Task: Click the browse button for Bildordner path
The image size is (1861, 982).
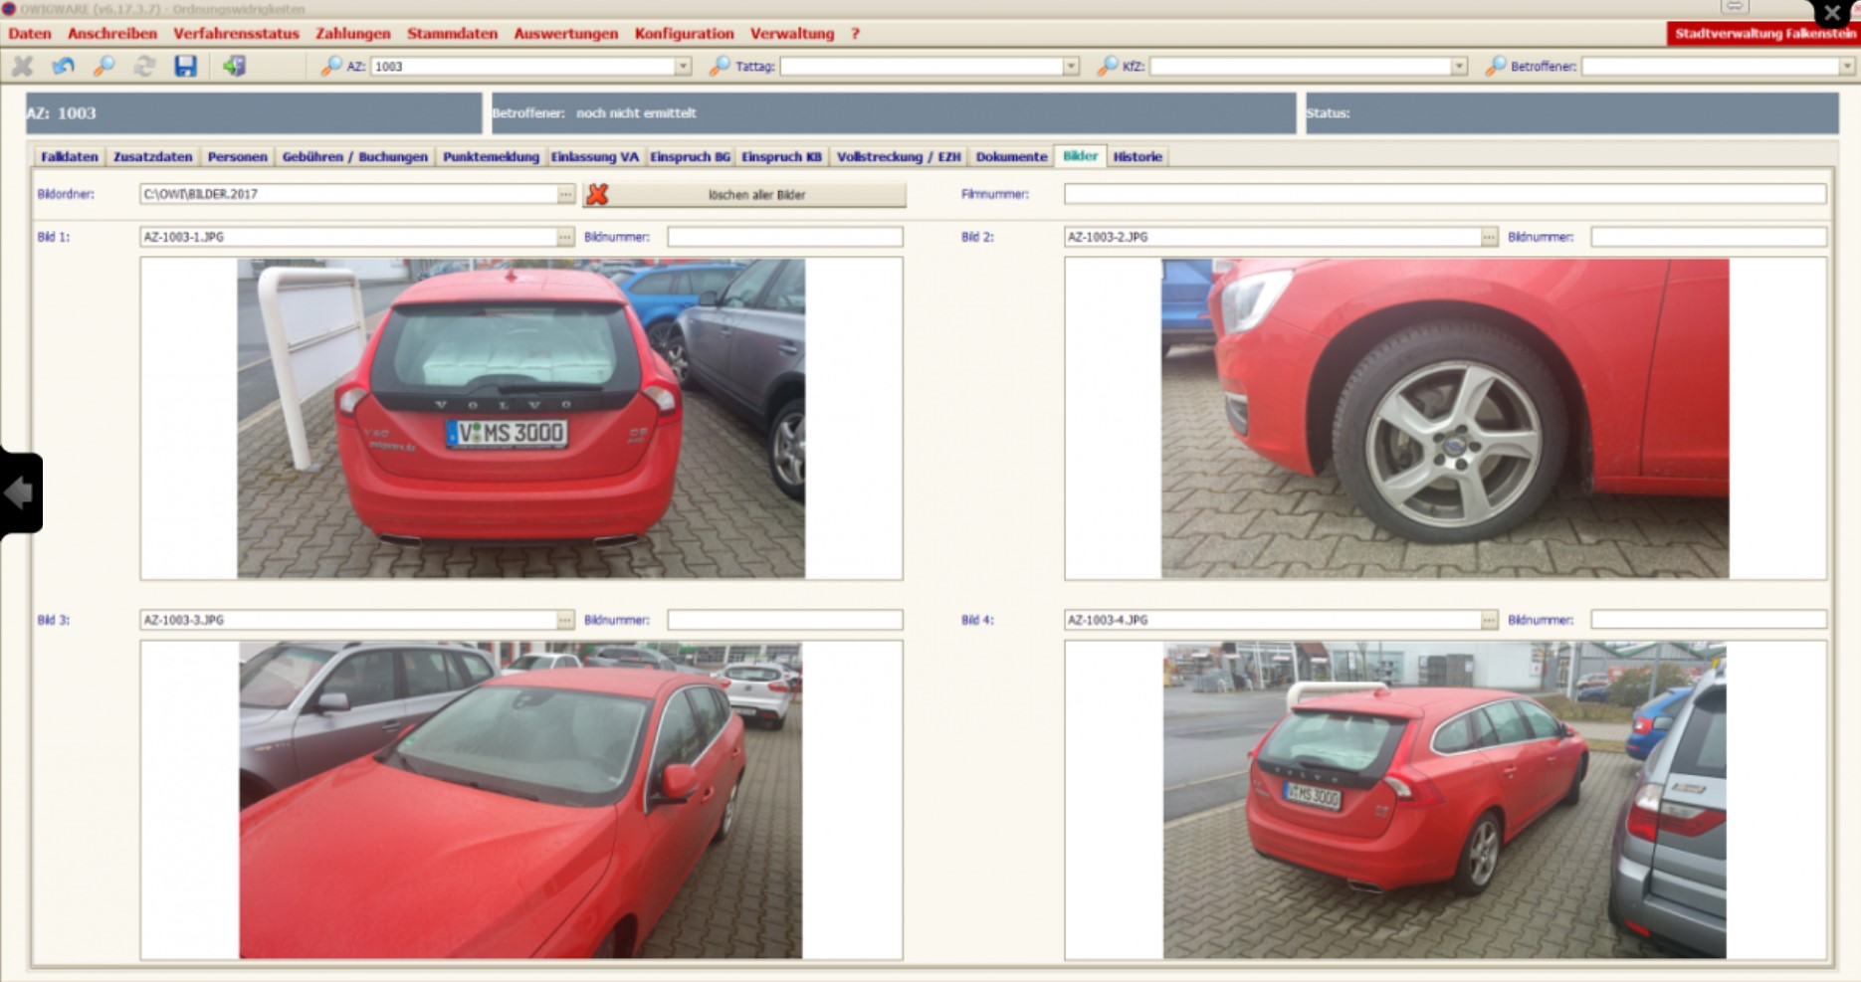Action: [x=565, y=194]
